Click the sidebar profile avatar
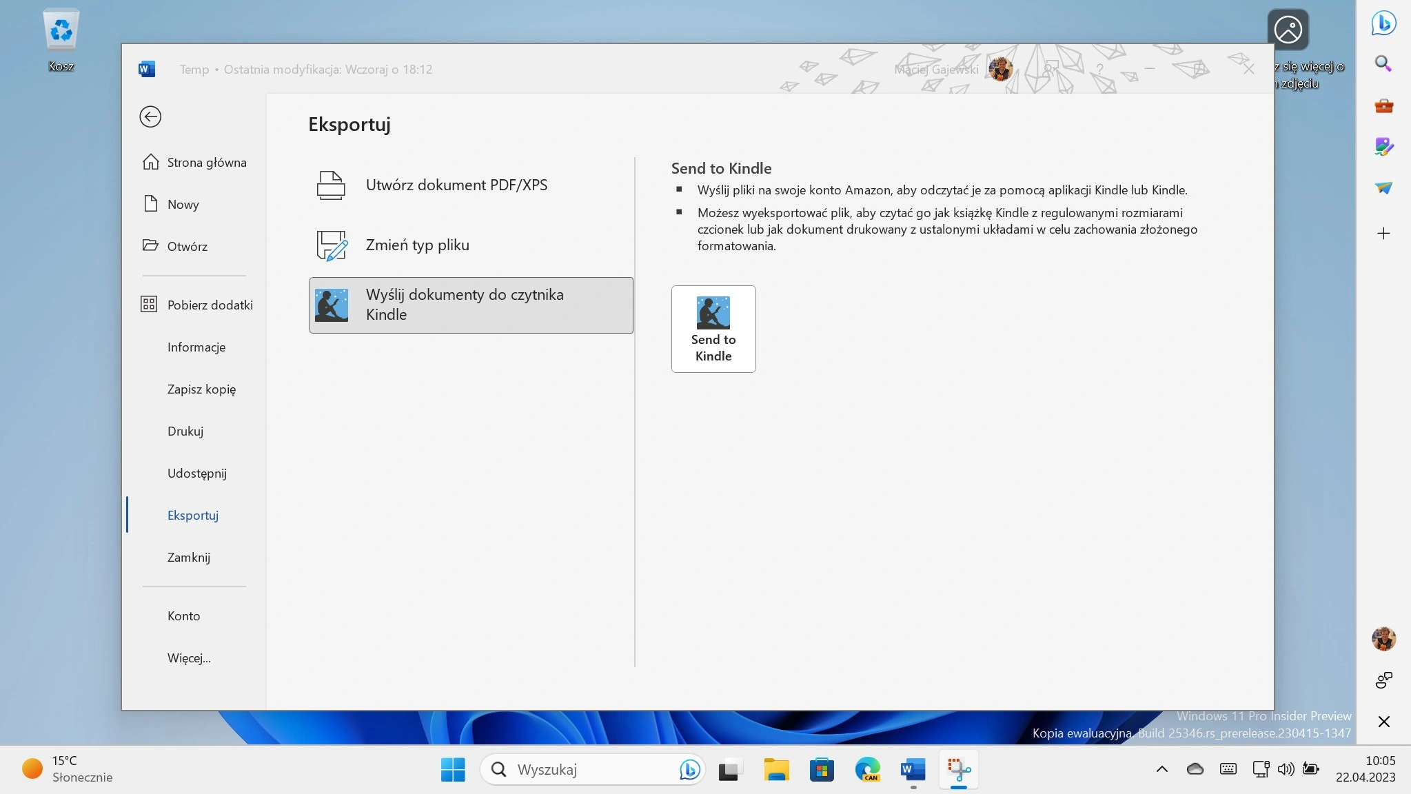Screen dimensions: 1411x794 pos(1383,639)
